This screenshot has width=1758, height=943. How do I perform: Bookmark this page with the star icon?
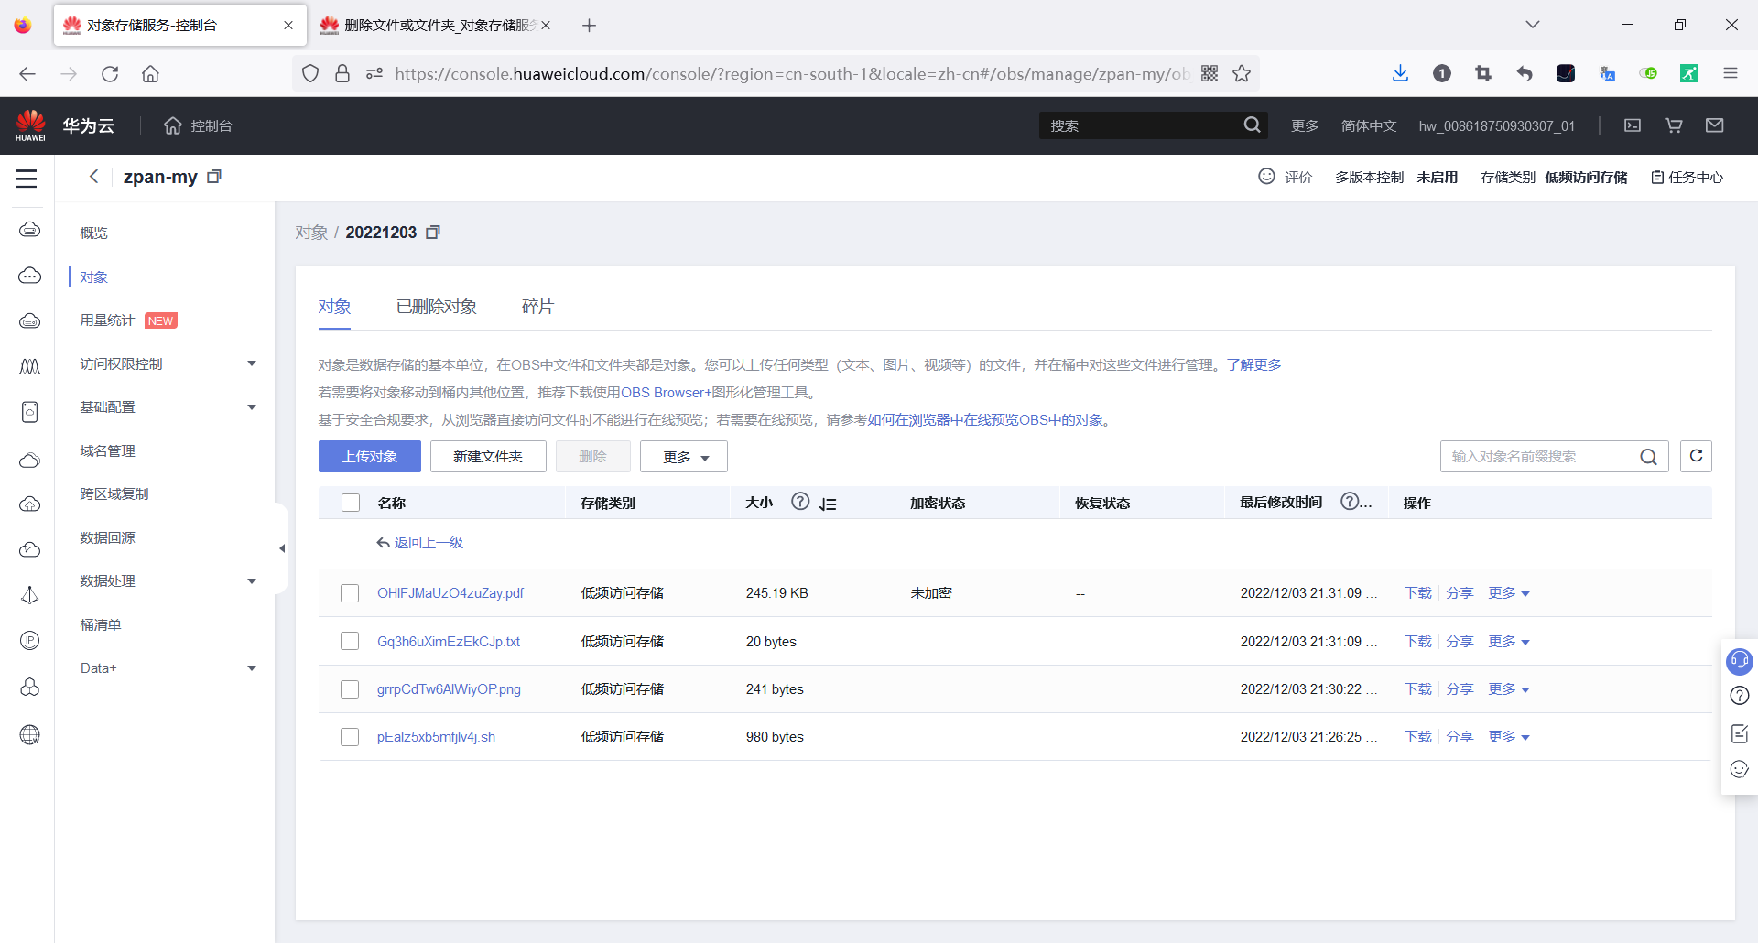(1242, 73)
